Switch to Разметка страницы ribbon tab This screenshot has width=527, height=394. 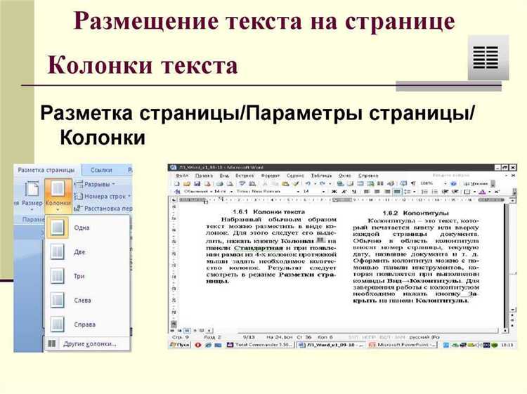(46, 170)
